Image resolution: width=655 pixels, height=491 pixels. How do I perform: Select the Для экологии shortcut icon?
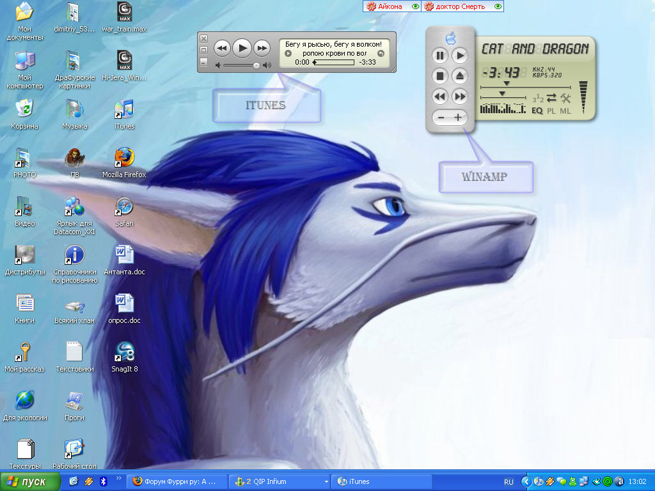(x=25, y=406)
